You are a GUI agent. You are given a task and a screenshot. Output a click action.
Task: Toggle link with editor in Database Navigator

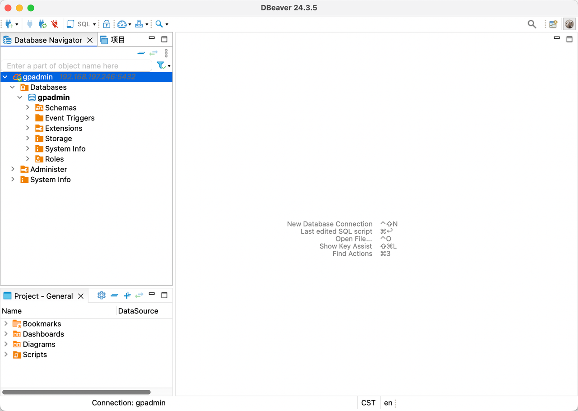click(154, 53)
